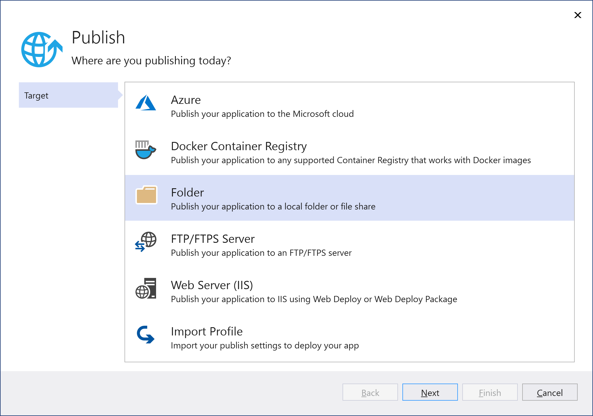Click Web Deploy Package description text

coord(314,299)
